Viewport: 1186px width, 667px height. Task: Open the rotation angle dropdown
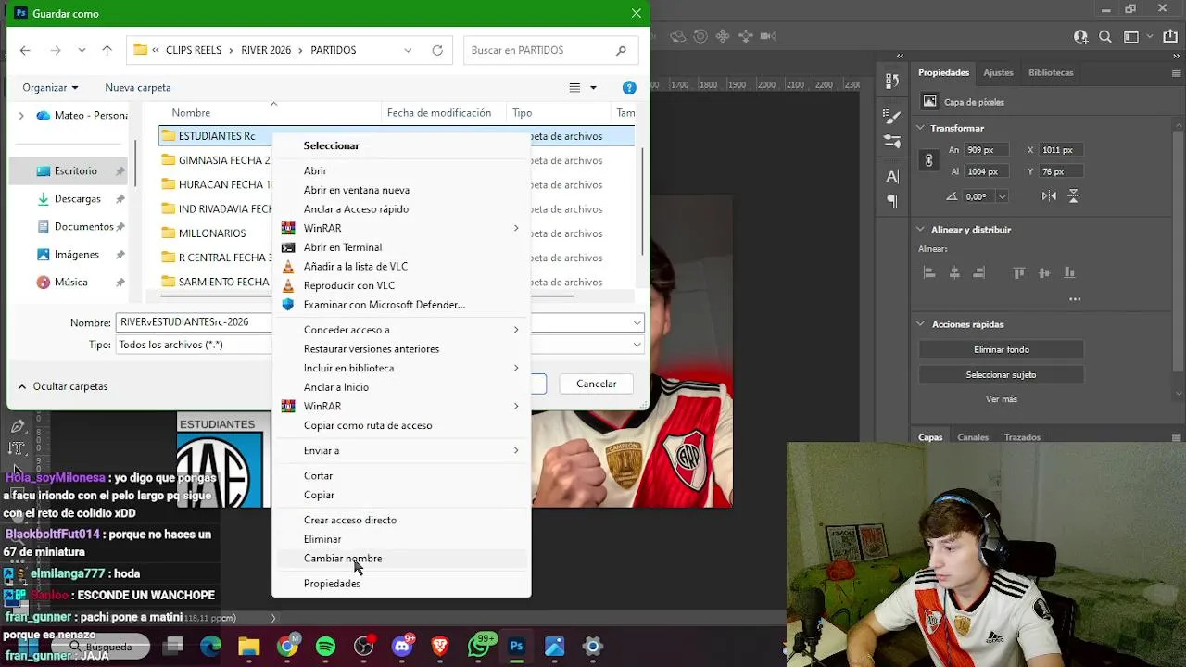click(x=1002, y=196)
